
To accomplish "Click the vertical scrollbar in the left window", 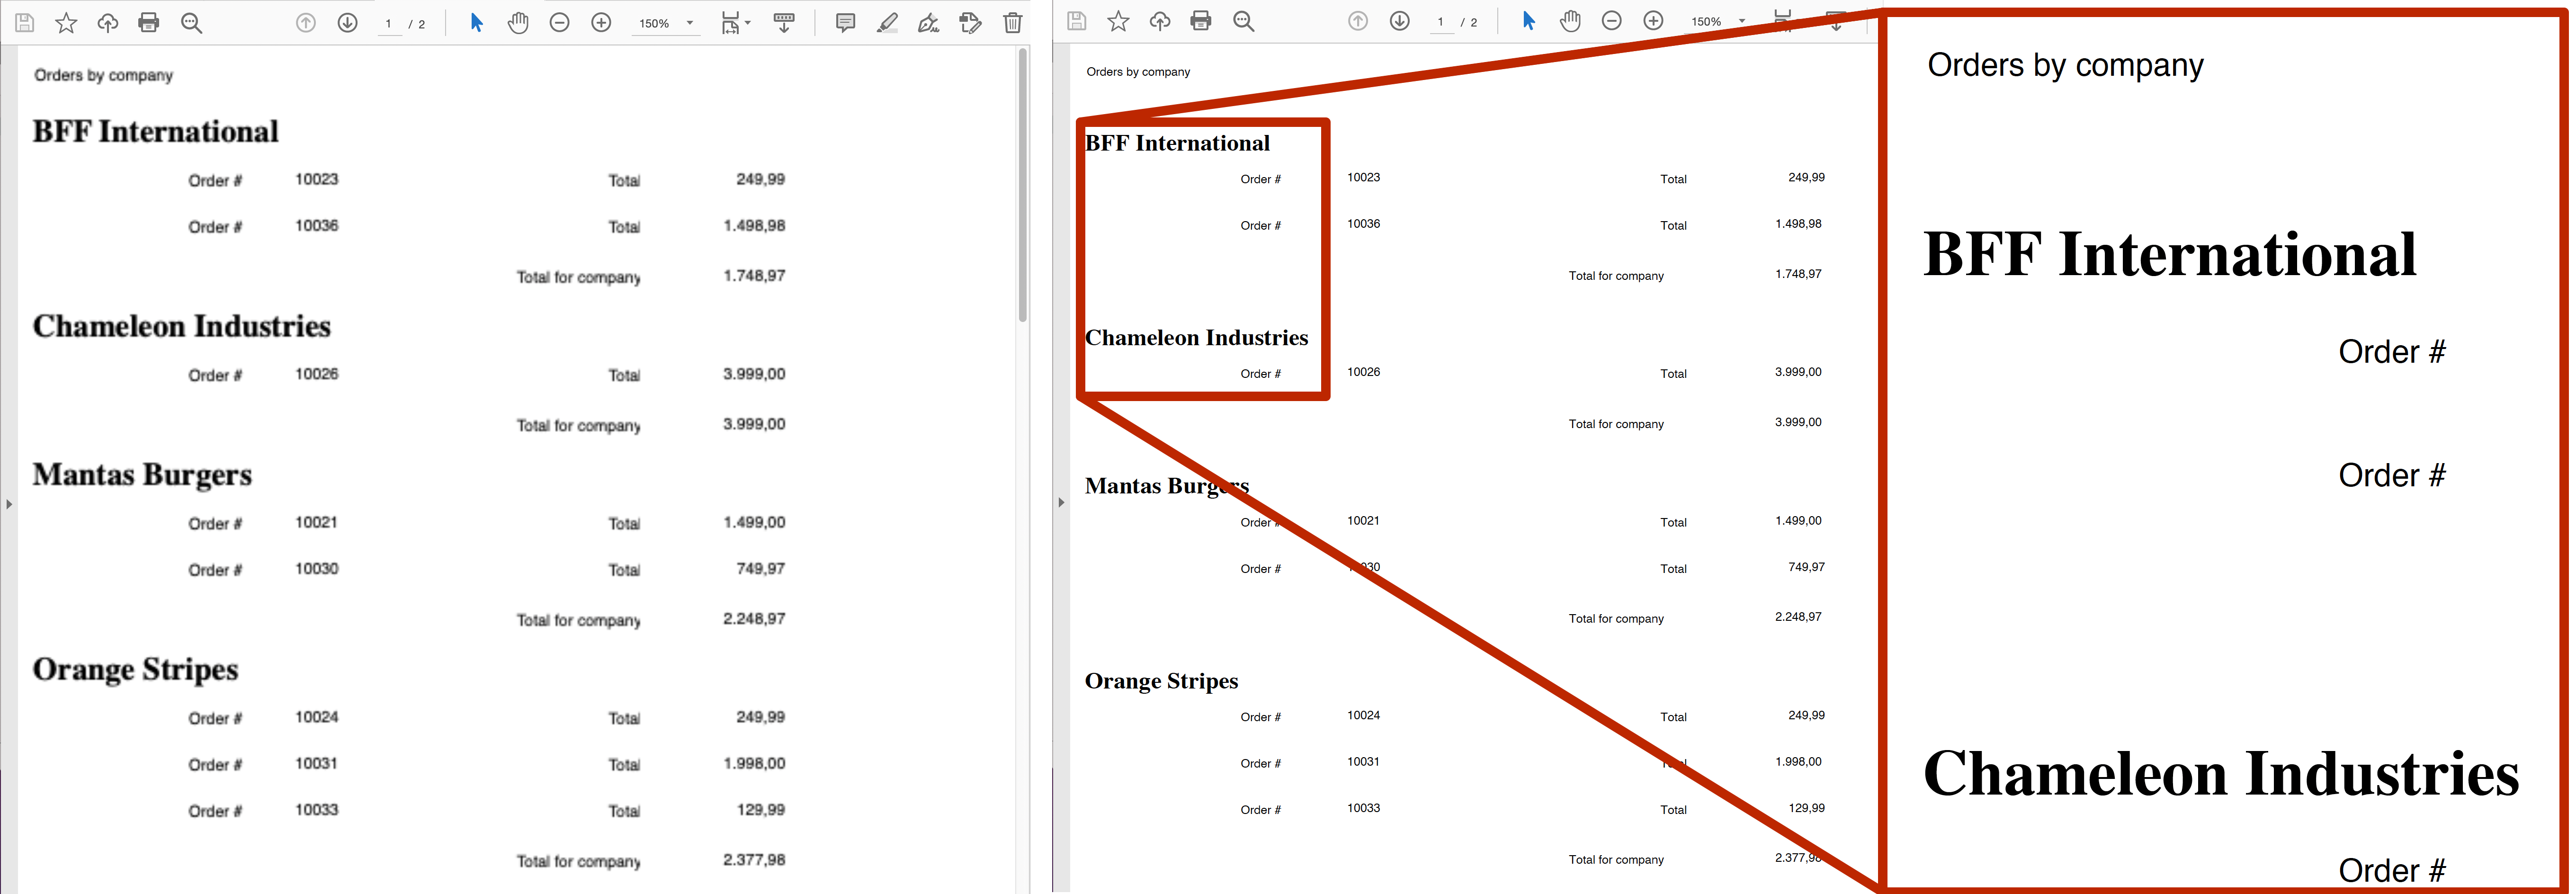I will (x=1023, y=185).
